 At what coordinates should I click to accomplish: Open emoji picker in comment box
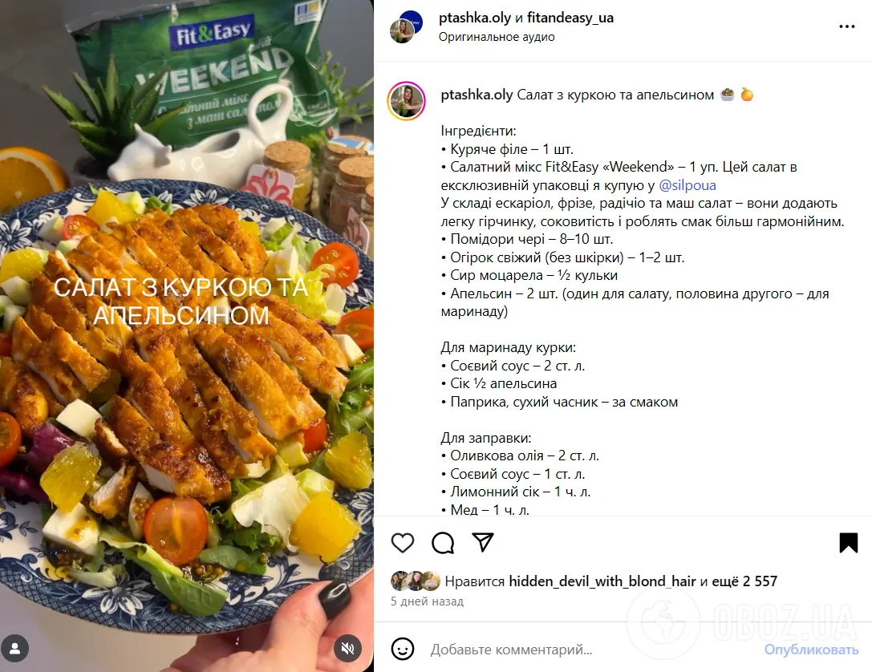pos(403,649)
